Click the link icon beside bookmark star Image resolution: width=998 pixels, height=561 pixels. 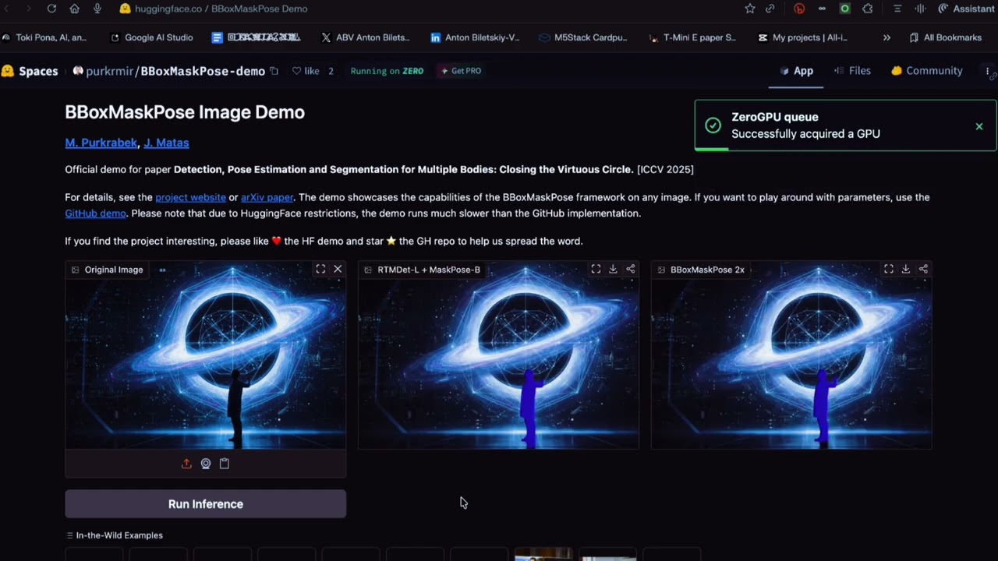coord(770,9)
